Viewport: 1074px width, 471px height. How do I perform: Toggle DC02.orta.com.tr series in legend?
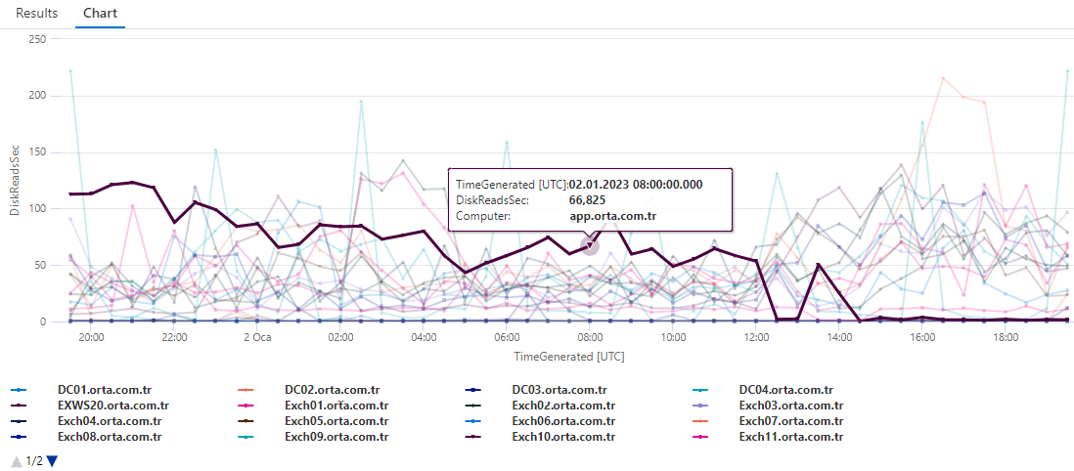[332, 390]
